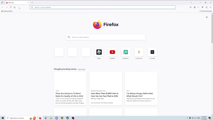Click the Learn more link
213x120 pixels.
(81, 69)
